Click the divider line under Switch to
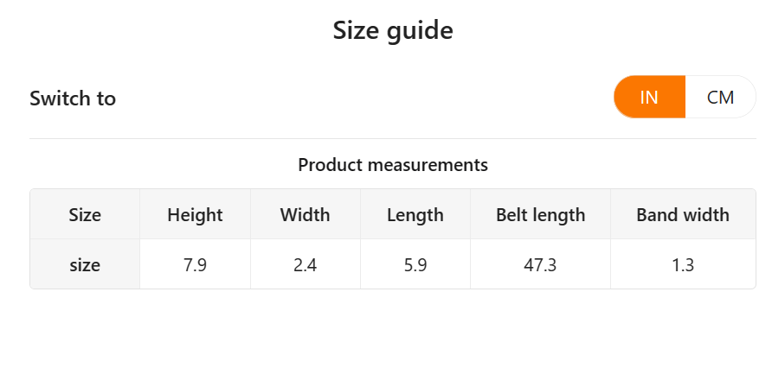Image resolution: width=772 pixels, height=368 pixels. (x=393, y=138)
